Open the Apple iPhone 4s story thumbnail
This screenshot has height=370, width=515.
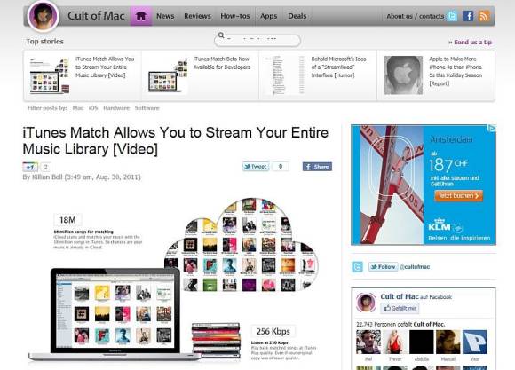(x=403, y=75)
